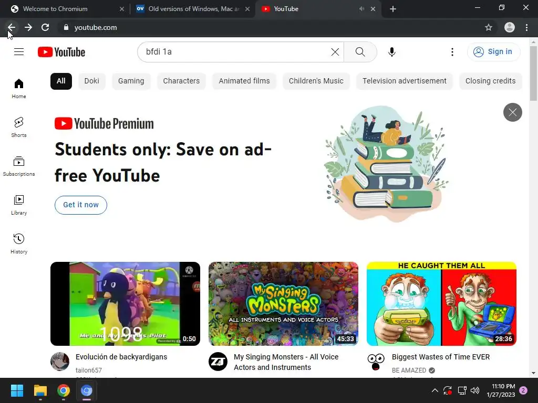This screenshot has width=538, height=403.
Task: Click the scrollbar down arrow
Action: 533,373
